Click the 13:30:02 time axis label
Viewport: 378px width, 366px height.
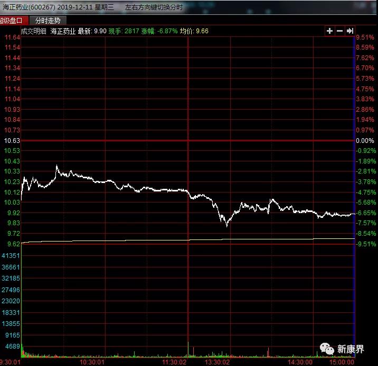tap(217, 362)
